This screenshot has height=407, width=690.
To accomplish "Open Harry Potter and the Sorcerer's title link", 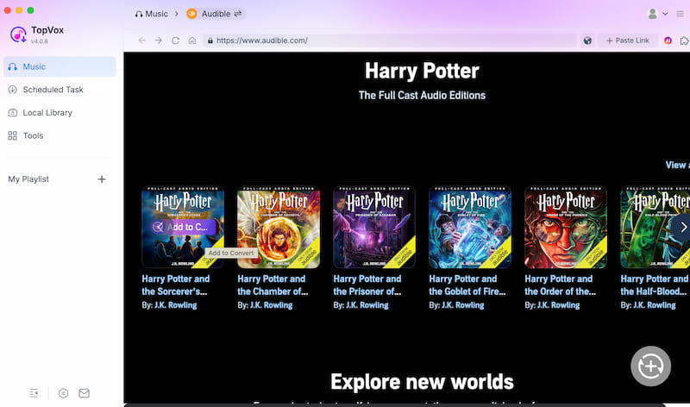I will pyautogui.click(x=176, y=285).
